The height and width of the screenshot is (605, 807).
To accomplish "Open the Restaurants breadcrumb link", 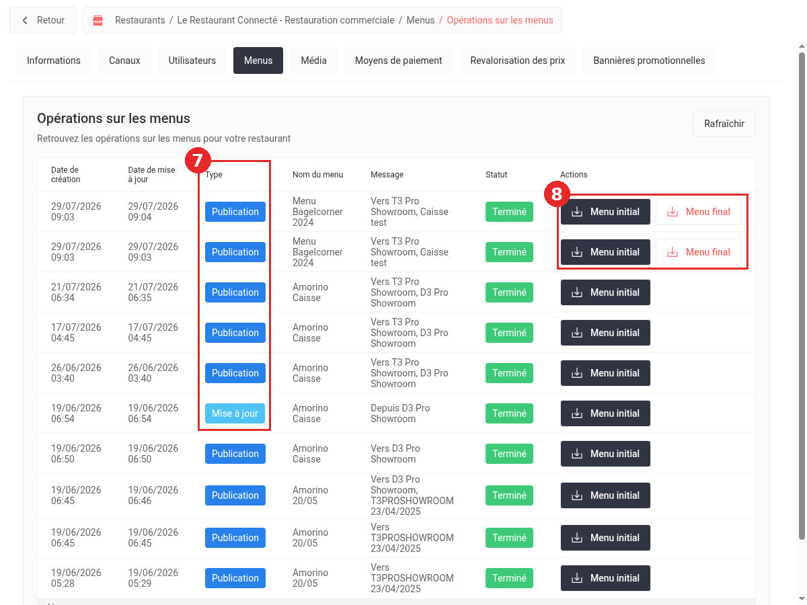I will coord(140,20).
